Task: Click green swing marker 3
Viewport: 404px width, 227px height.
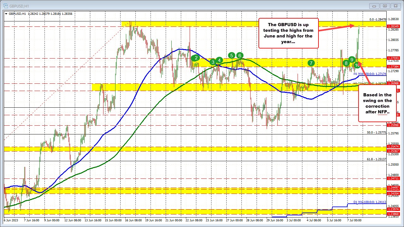Action: pyautogui.click(x=213, y=62)
